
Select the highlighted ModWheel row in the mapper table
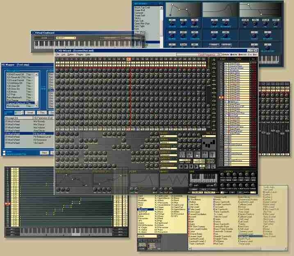click(x=29, y=134)
